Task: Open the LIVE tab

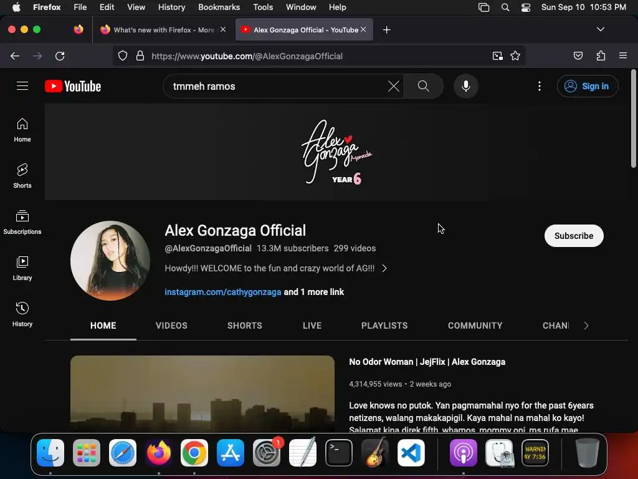Action: coord(312,326)
